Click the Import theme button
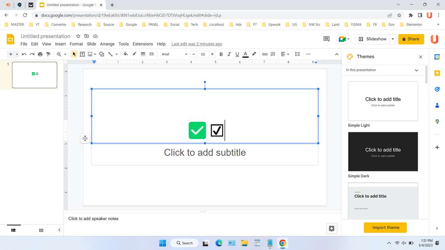445x250 pixels. (385, 227)
